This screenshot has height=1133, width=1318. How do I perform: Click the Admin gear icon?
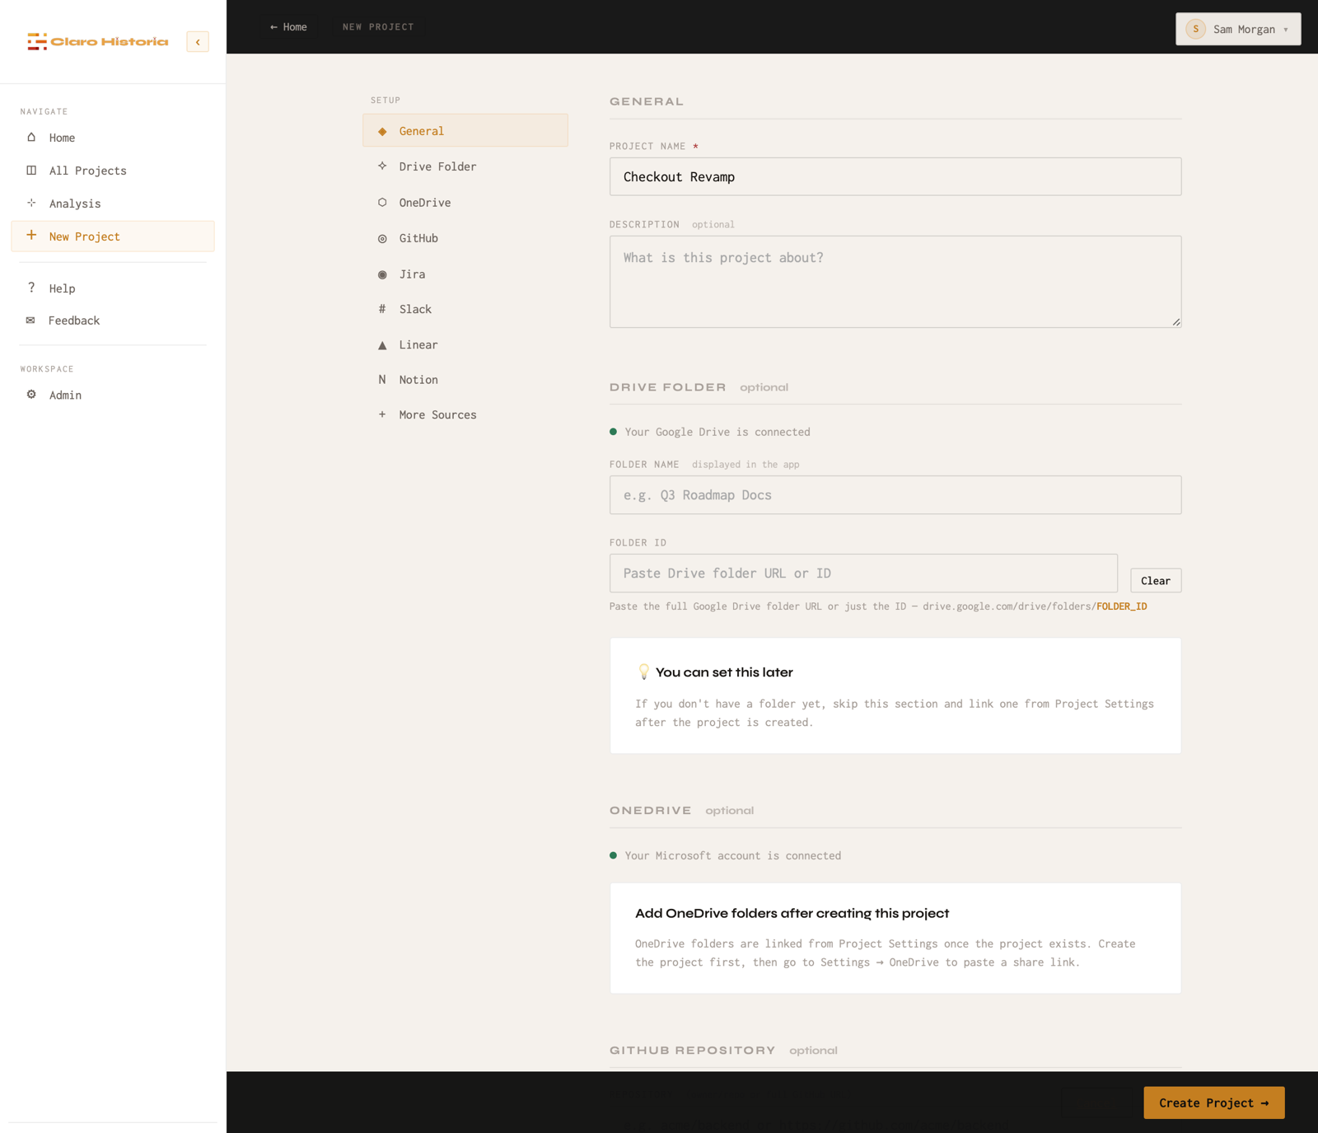(31, 395)
